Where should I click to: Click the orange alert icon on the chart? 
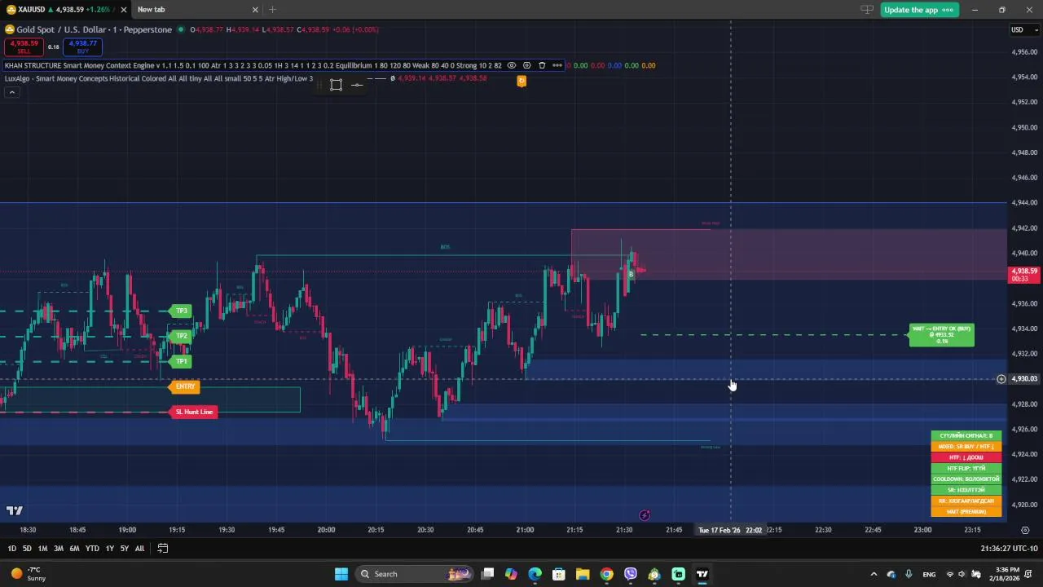click(x=521, y=81)
